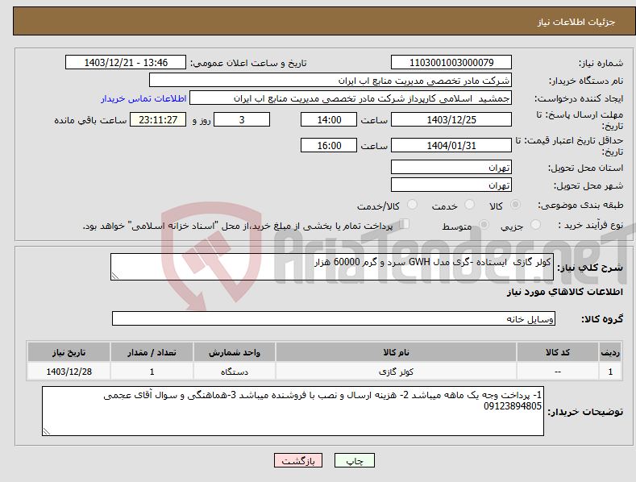The width and height of the screenshot is (636, 482).
Task: Select the کالا/خدمت radio button
Action: coord(412,205)
